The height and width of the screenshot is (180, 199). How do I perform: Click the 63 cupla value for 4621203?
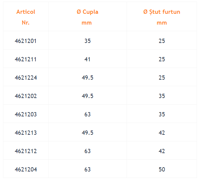coord(88,114)
